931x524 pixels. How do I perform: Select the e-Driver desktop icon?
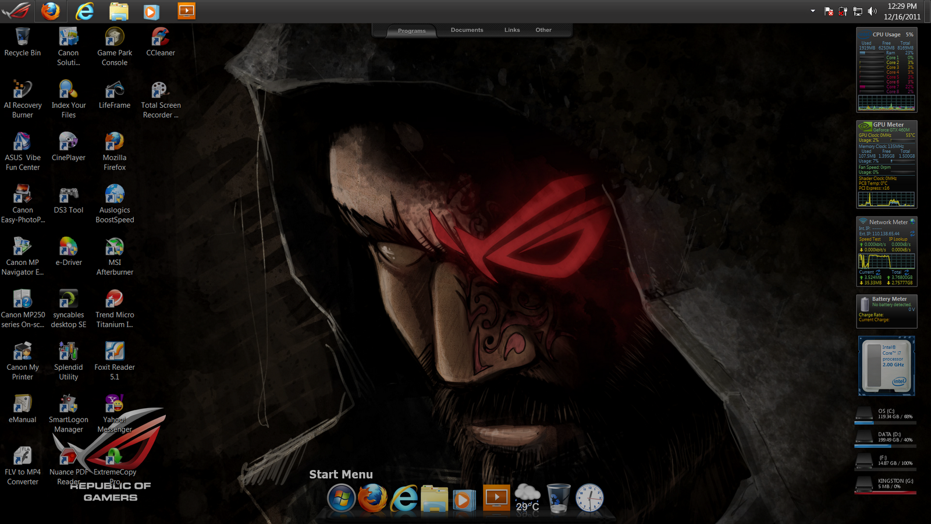point(69,252)
